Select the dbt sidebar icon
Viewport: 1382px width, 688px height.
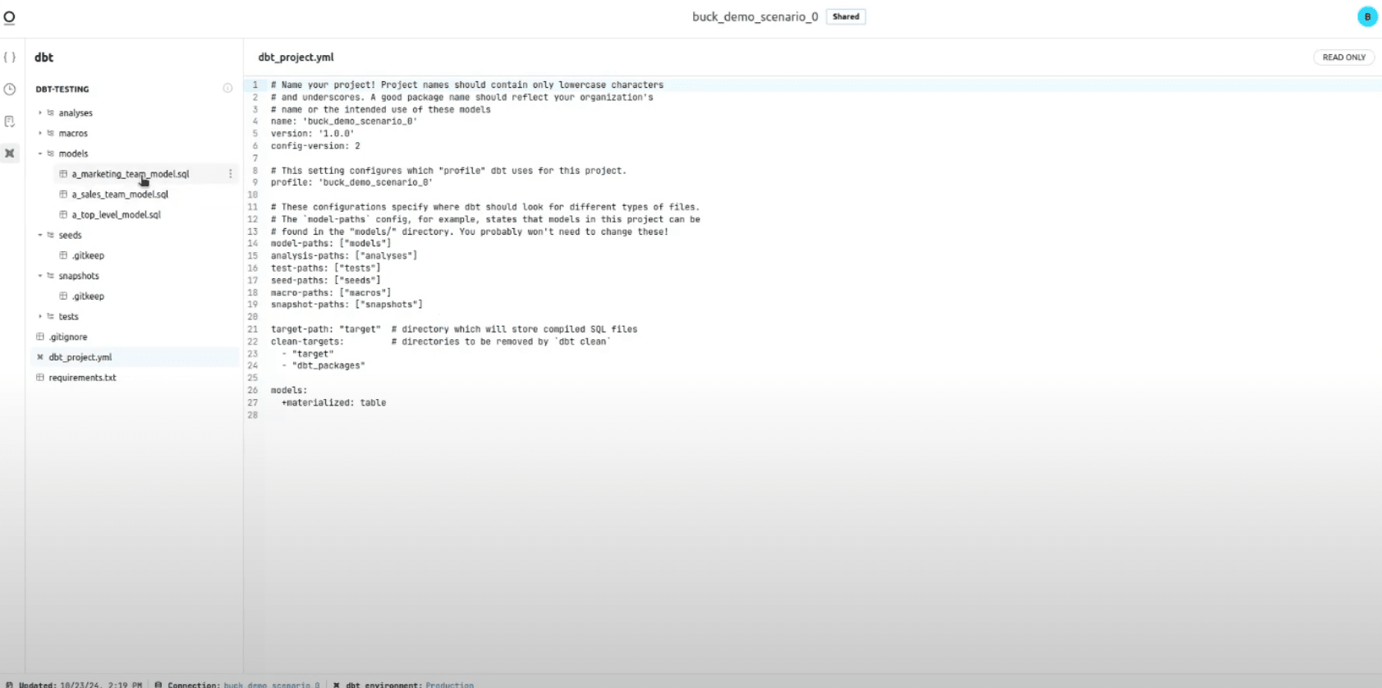coord(10,154)
